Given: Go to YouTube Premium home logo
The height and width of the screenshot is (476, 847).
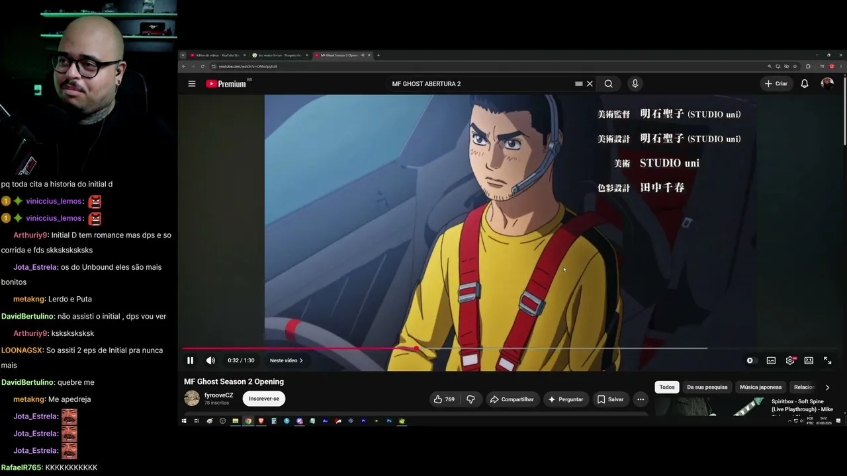Looking at the screenshot, I should [226, 84].
